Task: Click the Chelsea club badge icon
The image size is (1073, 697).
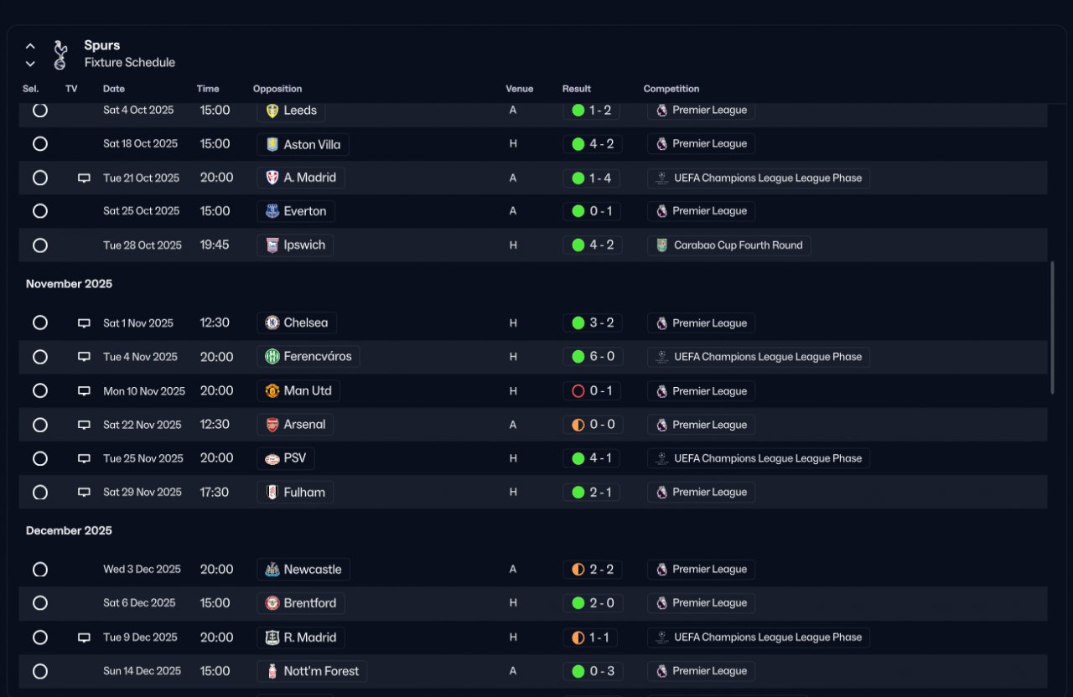Action: tap(272, 323)
